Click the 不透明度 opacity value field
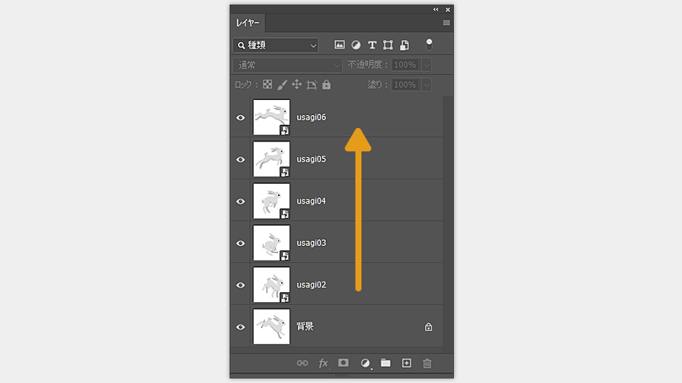Viewport: 682px width, 383px height. [405, 64]
